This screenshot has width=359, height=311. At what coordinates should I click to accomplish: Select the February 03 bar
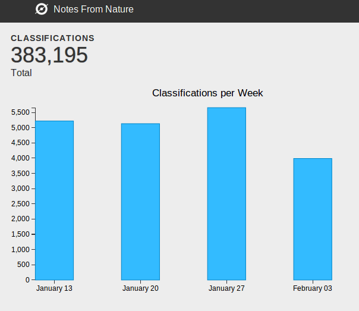point(313,219)
